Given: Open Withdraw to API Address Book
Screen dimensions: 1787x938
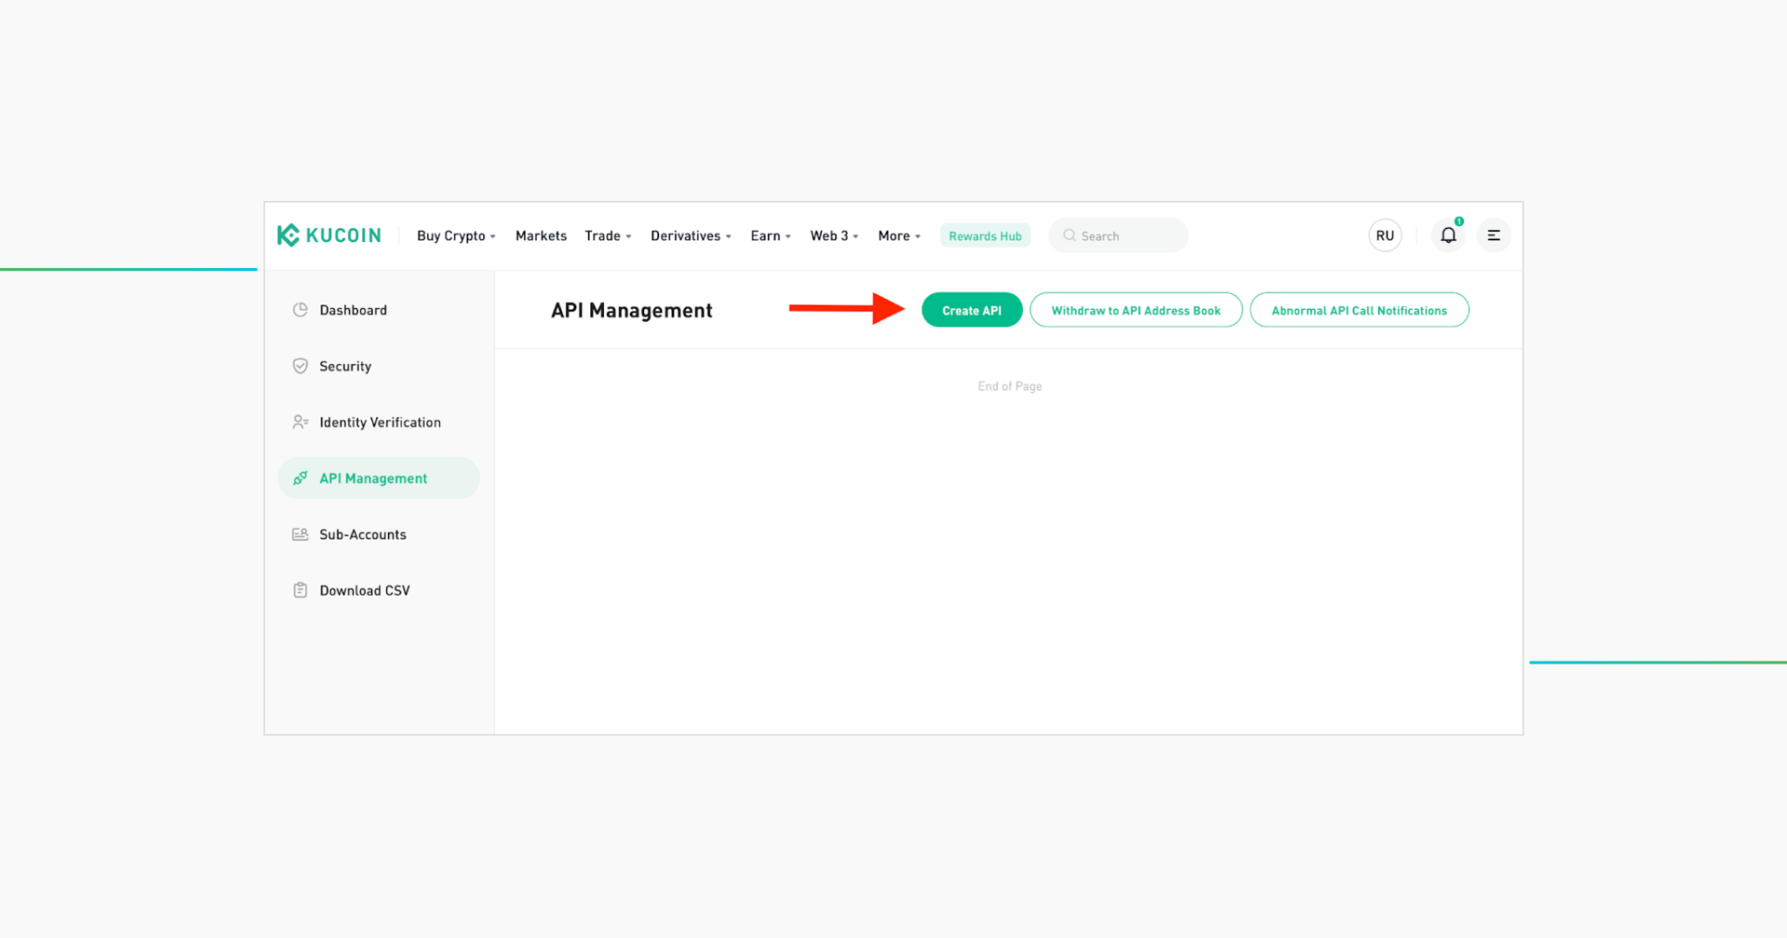Looking at the screenshot, I should click(1135, 310).
